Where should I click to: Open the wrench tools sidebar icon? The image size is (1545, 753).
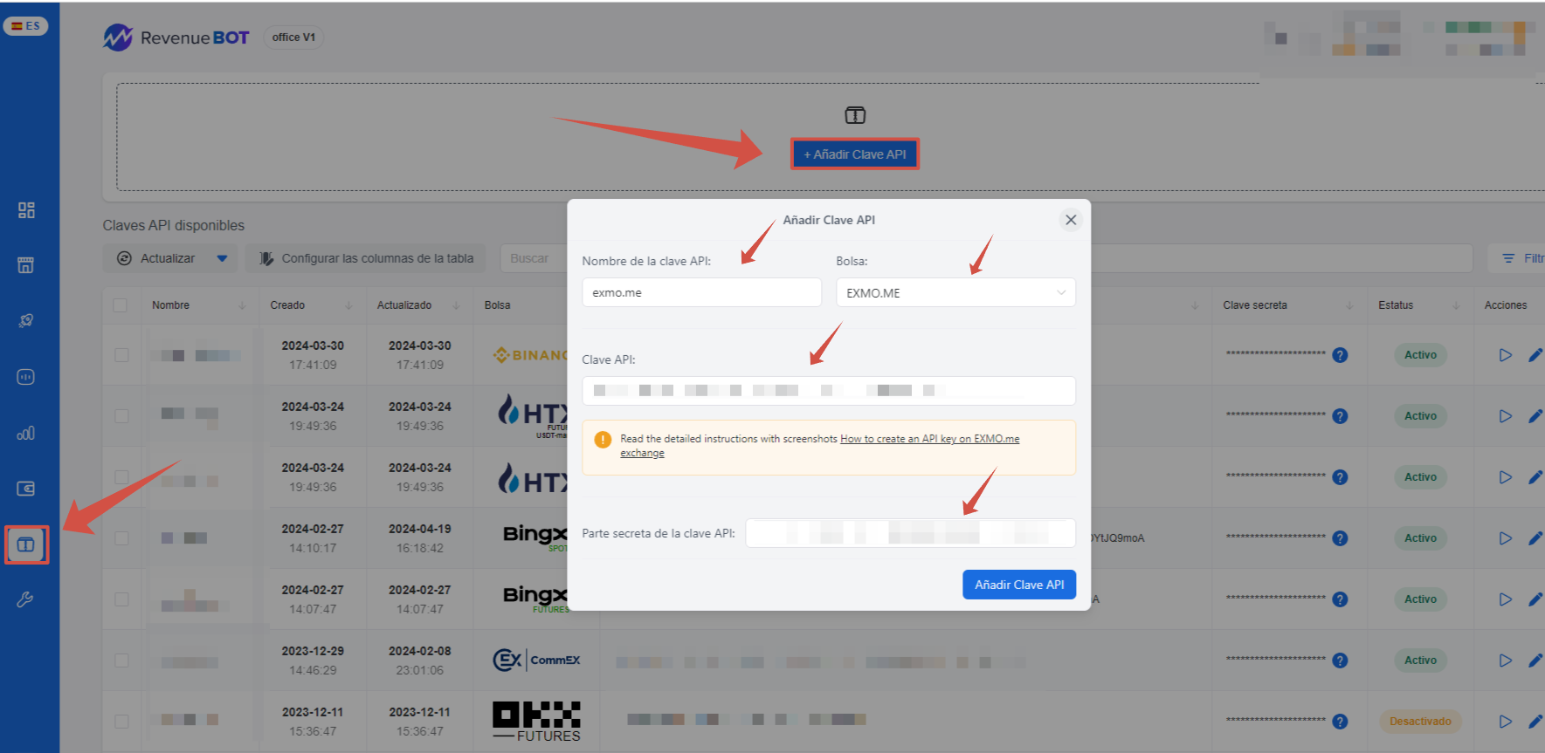(26, 599)
